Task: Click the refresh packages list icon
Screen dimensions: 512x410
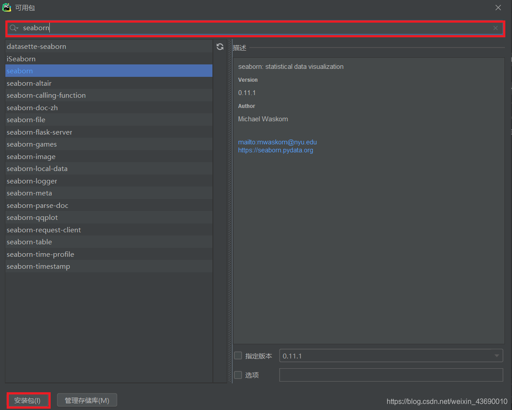Action: [220, 47]
